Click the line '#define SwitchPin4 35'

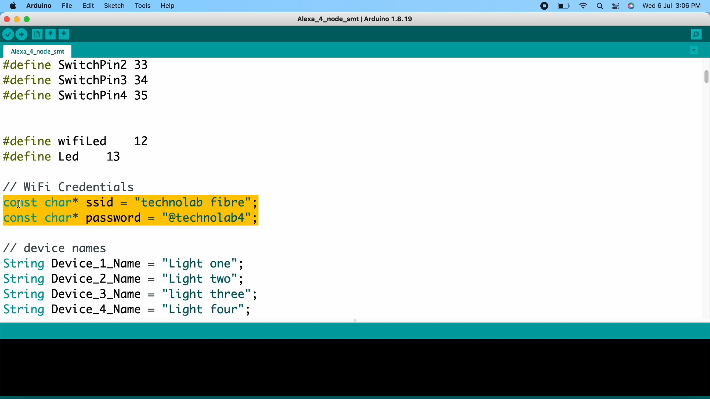click(x=76, y=96)
